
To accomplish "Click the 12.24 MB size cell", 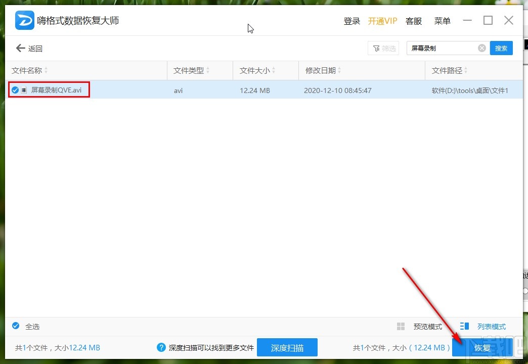I will (255, 90).
